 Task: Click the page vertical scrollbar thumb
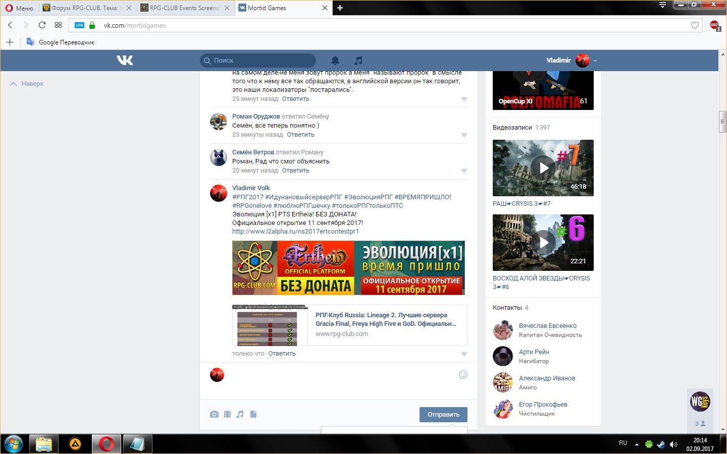pyautogui.click(x=722, y=121)
